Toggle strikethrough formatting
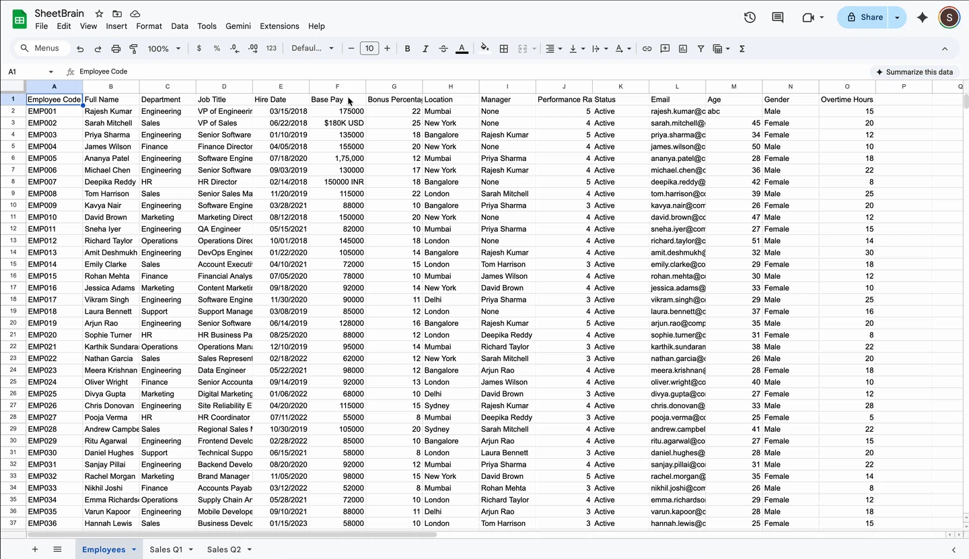The height and width of the screenshot is (559, 969). [x=443, y=48]
